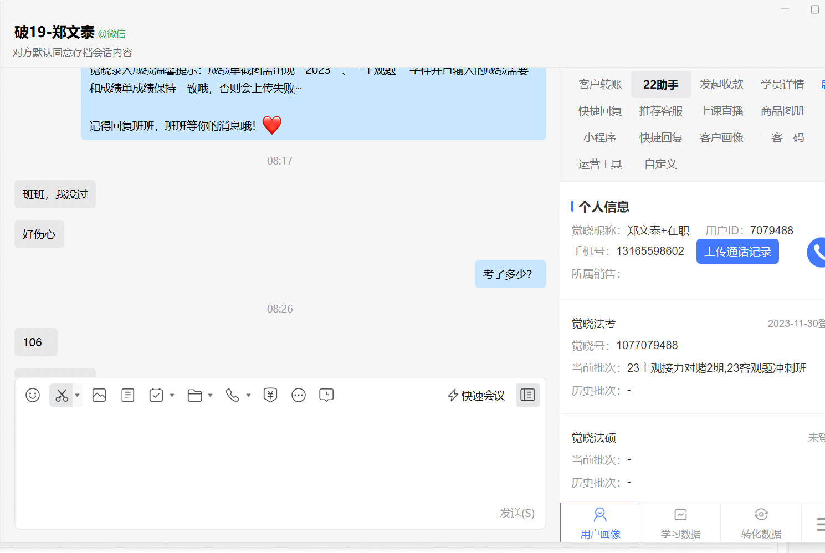Toggle the sidebar panel icon
The height and width of the screenshot is (553, 825).
527,395
